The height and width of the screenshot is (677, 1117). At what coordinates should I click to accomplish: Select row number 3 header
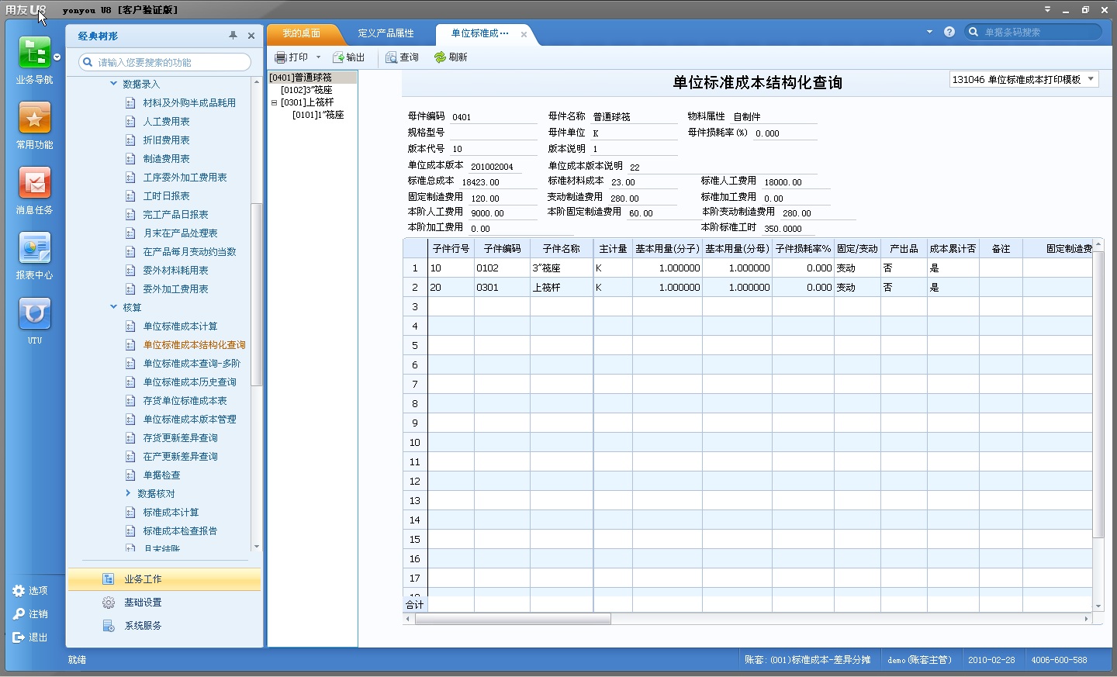(415, 306)
